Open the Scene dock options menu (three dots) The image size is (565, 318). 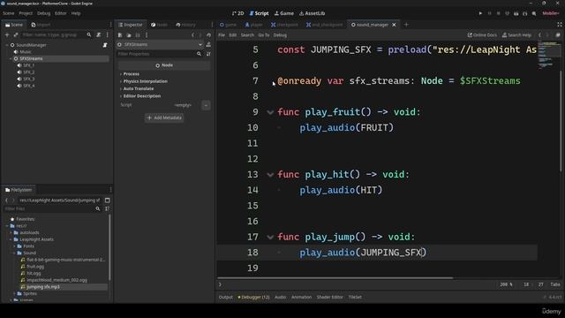(x=108, y=35)
